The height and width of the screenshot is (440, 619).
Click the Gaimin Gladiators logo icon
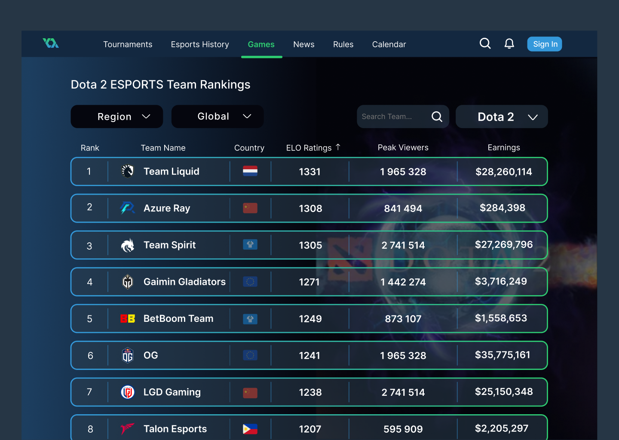tap(128, 282)
